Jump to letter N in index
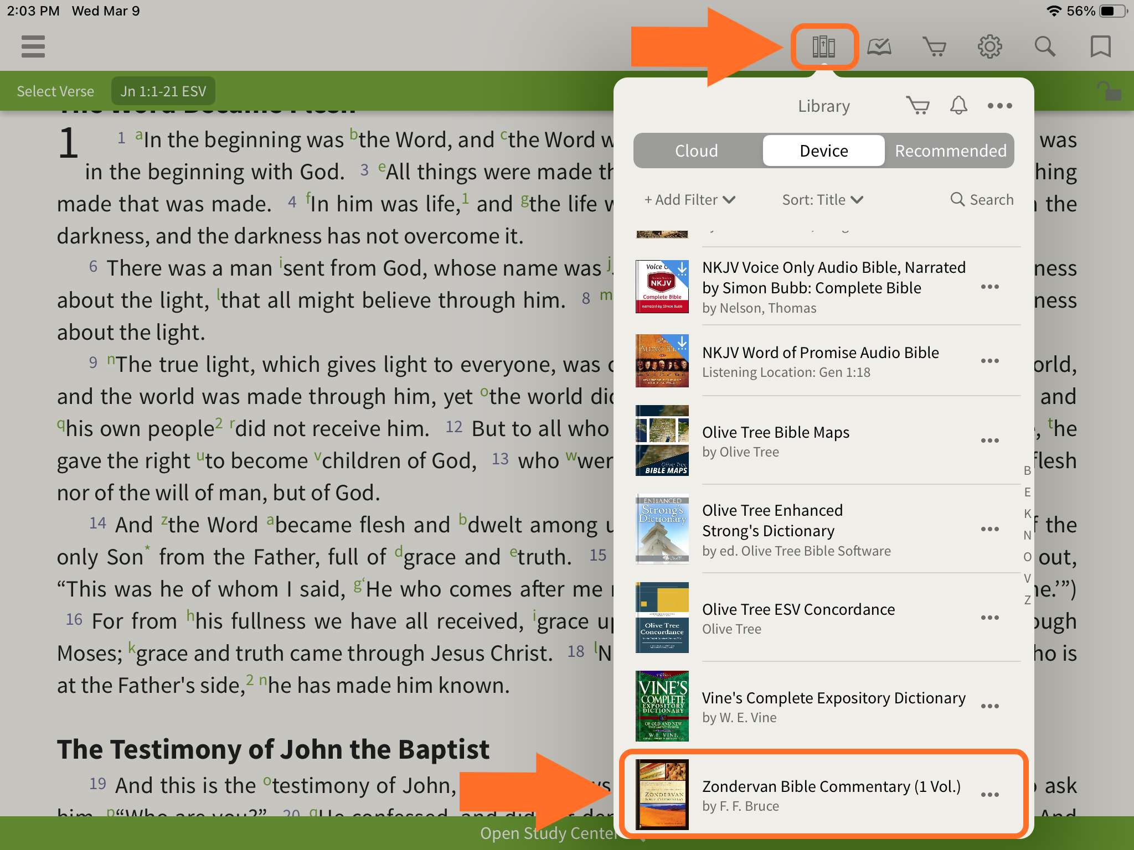The image size is (1134, 850). (x=1027, y=535)
